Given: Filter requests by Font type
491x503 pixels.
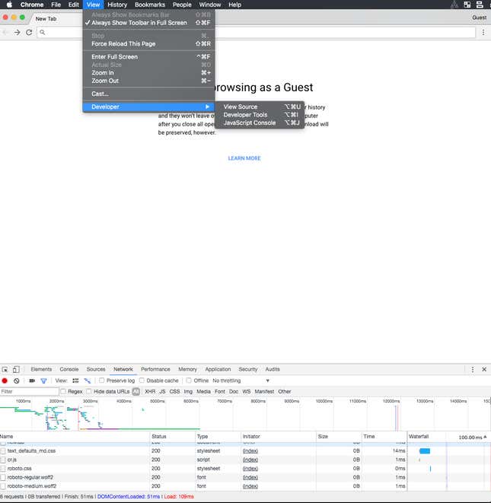Looking at the screenshot, I should [x=220, y=391].
